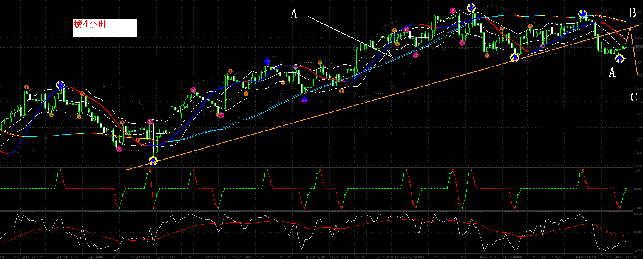643x259 pixels.
Task: Click the pink circle marker at the 4 Oct low
Action: coord(119,149)
